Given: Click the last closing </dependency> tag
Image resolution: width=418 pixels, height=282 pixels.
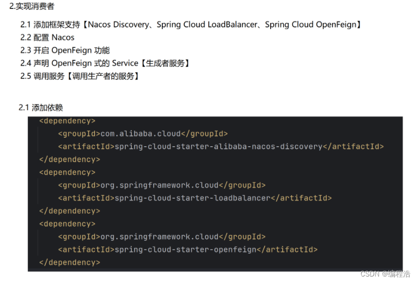Looking at the screenshot, I should point(69,262).
